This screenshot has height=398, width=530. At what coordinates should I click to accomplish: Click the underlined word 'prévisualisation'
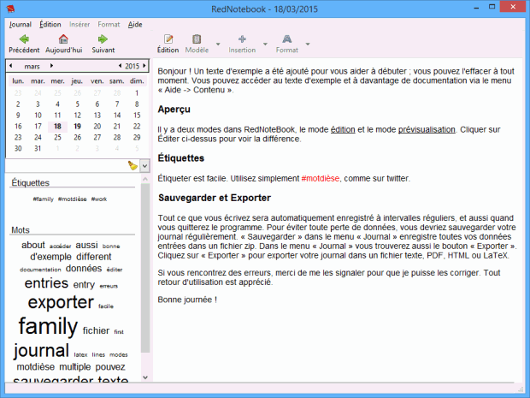tap(427, 129)
